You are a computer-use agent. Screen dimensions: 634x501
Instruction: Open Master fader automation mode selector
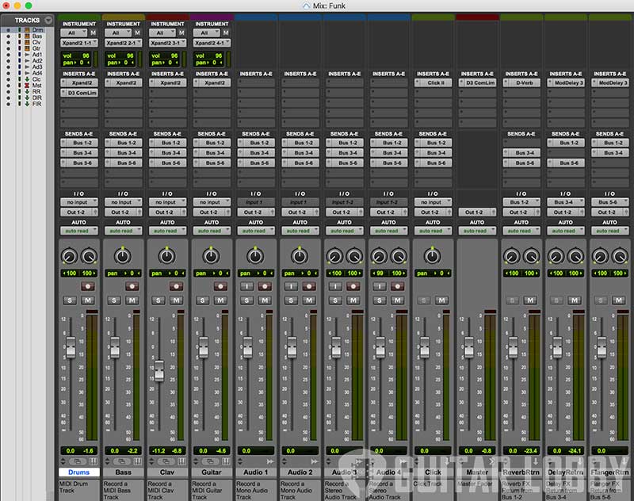(x=477, y=231)
